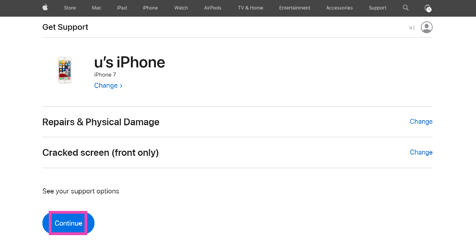Go to iPhone in the navigation bar
The height and width of the screenshot is (249, 476).
coord(150,8)
